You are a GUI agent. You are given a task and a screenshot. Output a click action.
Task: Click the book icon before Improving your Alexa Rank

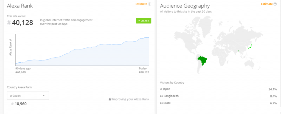point(110,99)
